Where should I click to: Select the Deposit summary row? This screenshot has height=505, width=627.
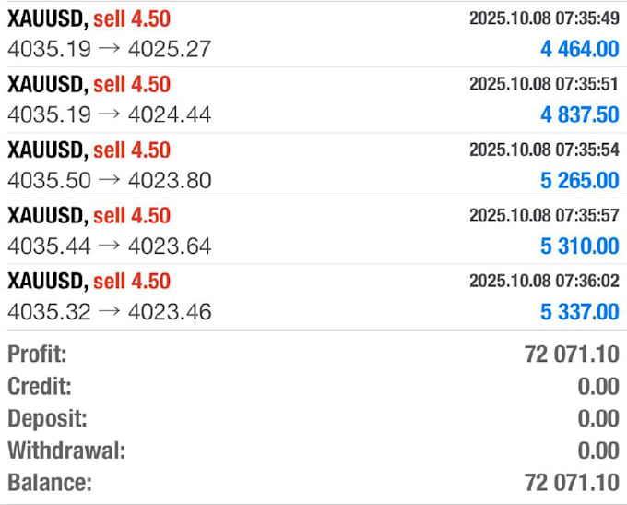coord(313,418)
